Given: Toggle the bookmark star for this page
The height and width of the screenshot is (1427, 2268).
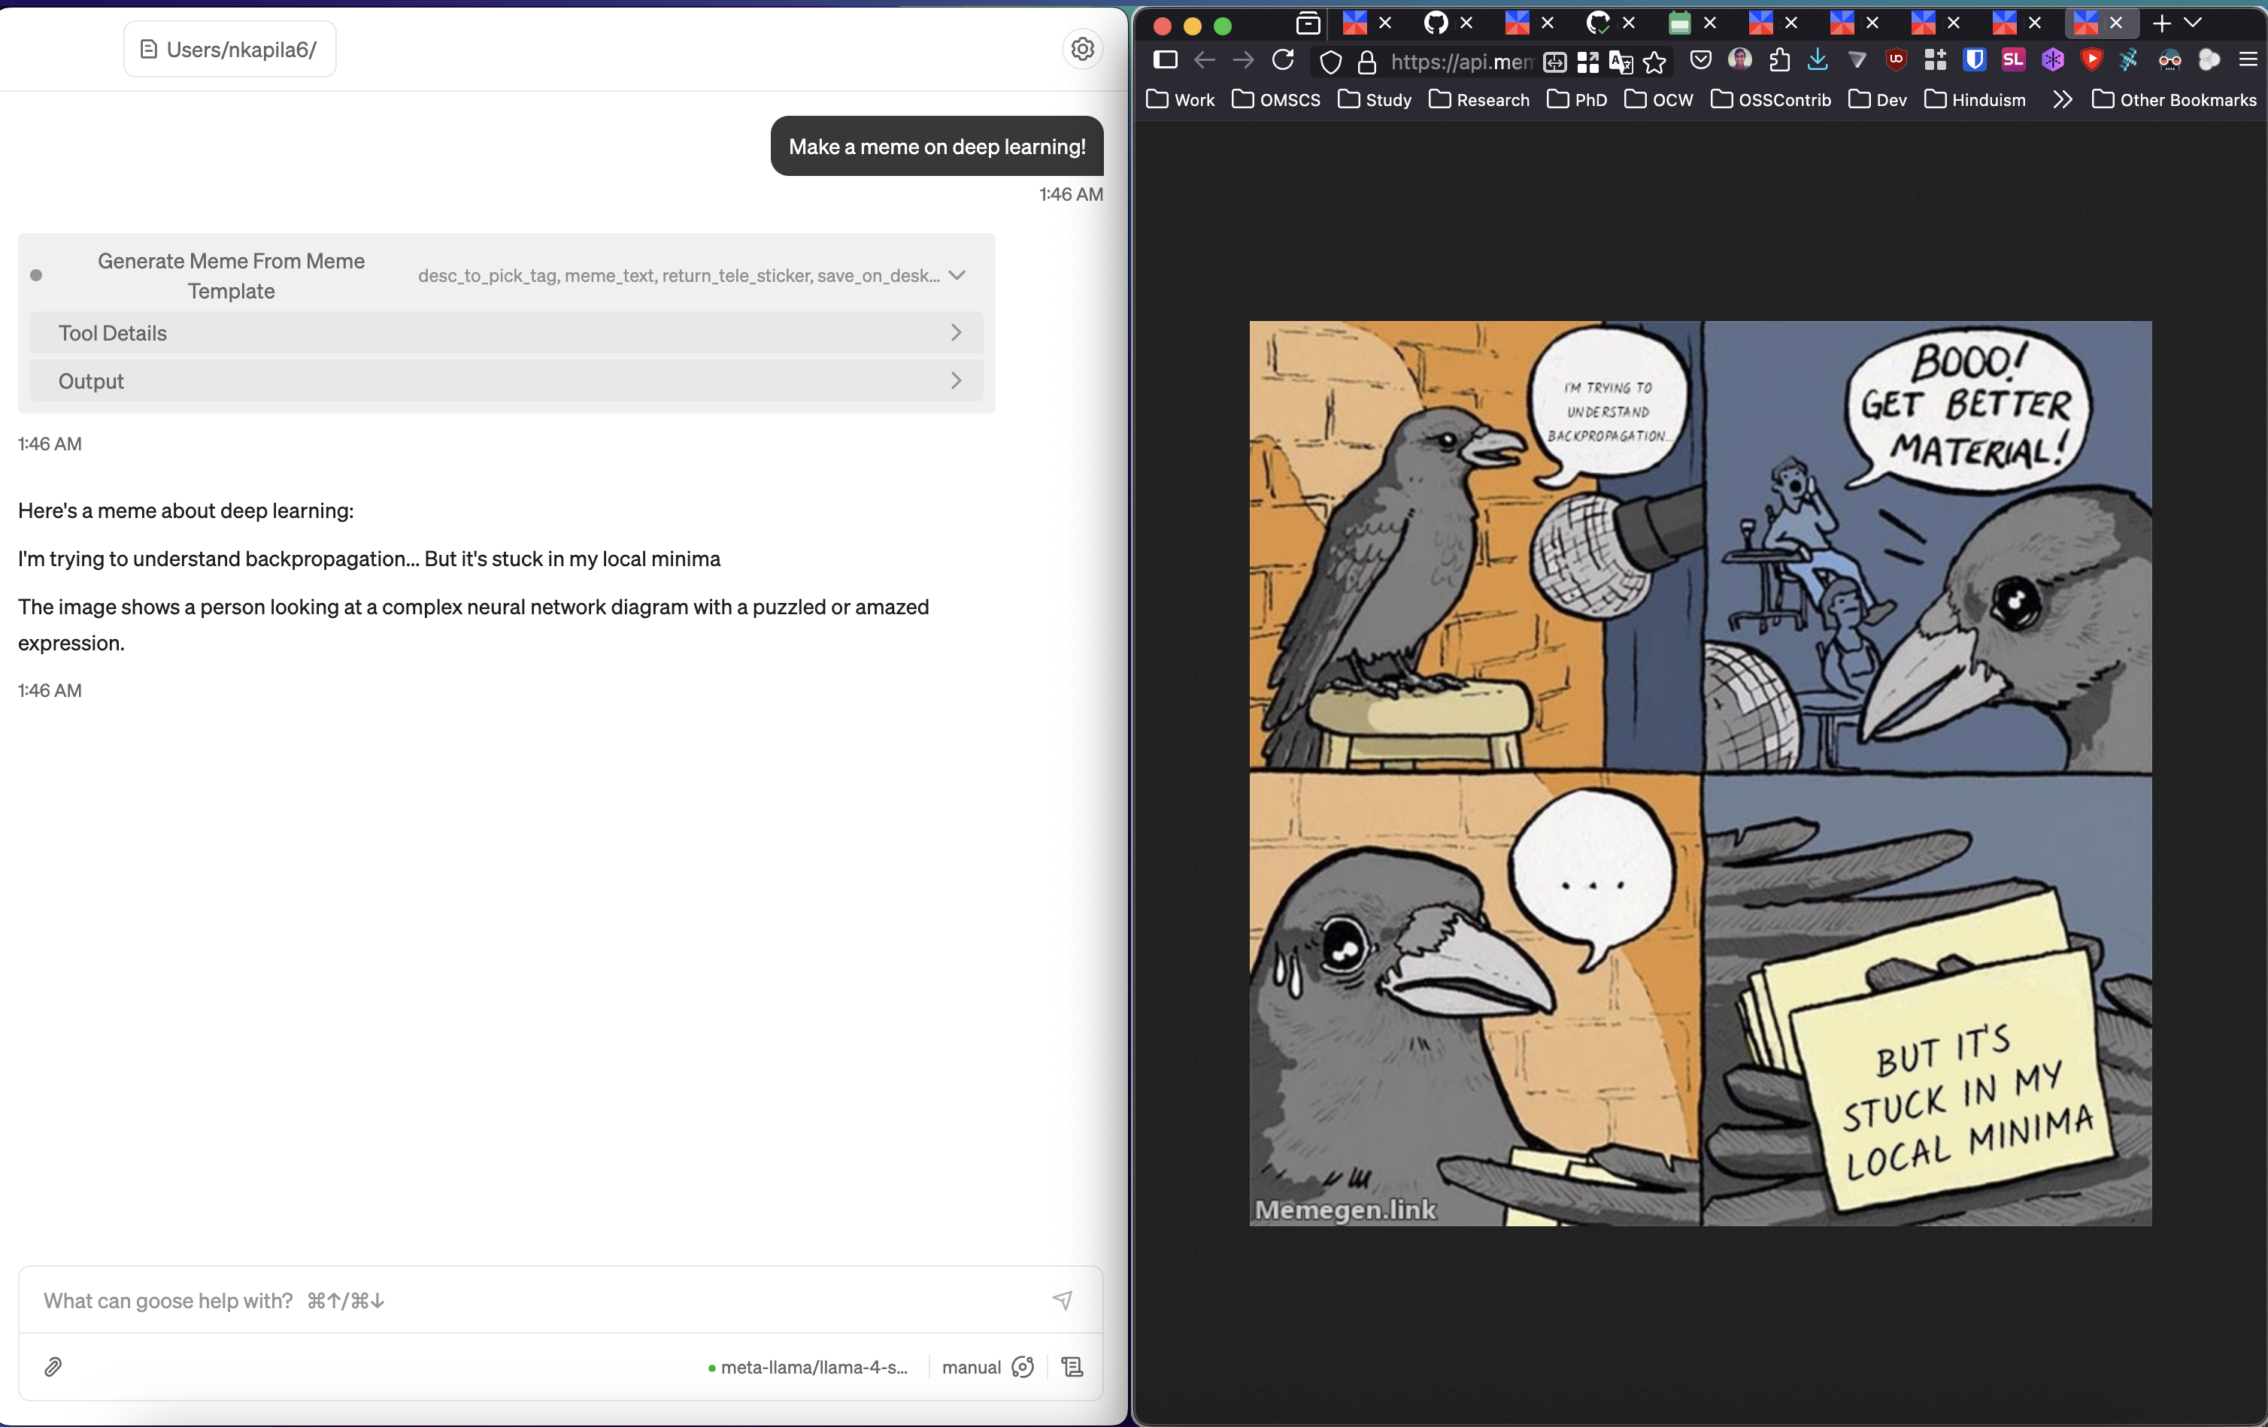Looking at the screenshot, I should pos(1655,62).
